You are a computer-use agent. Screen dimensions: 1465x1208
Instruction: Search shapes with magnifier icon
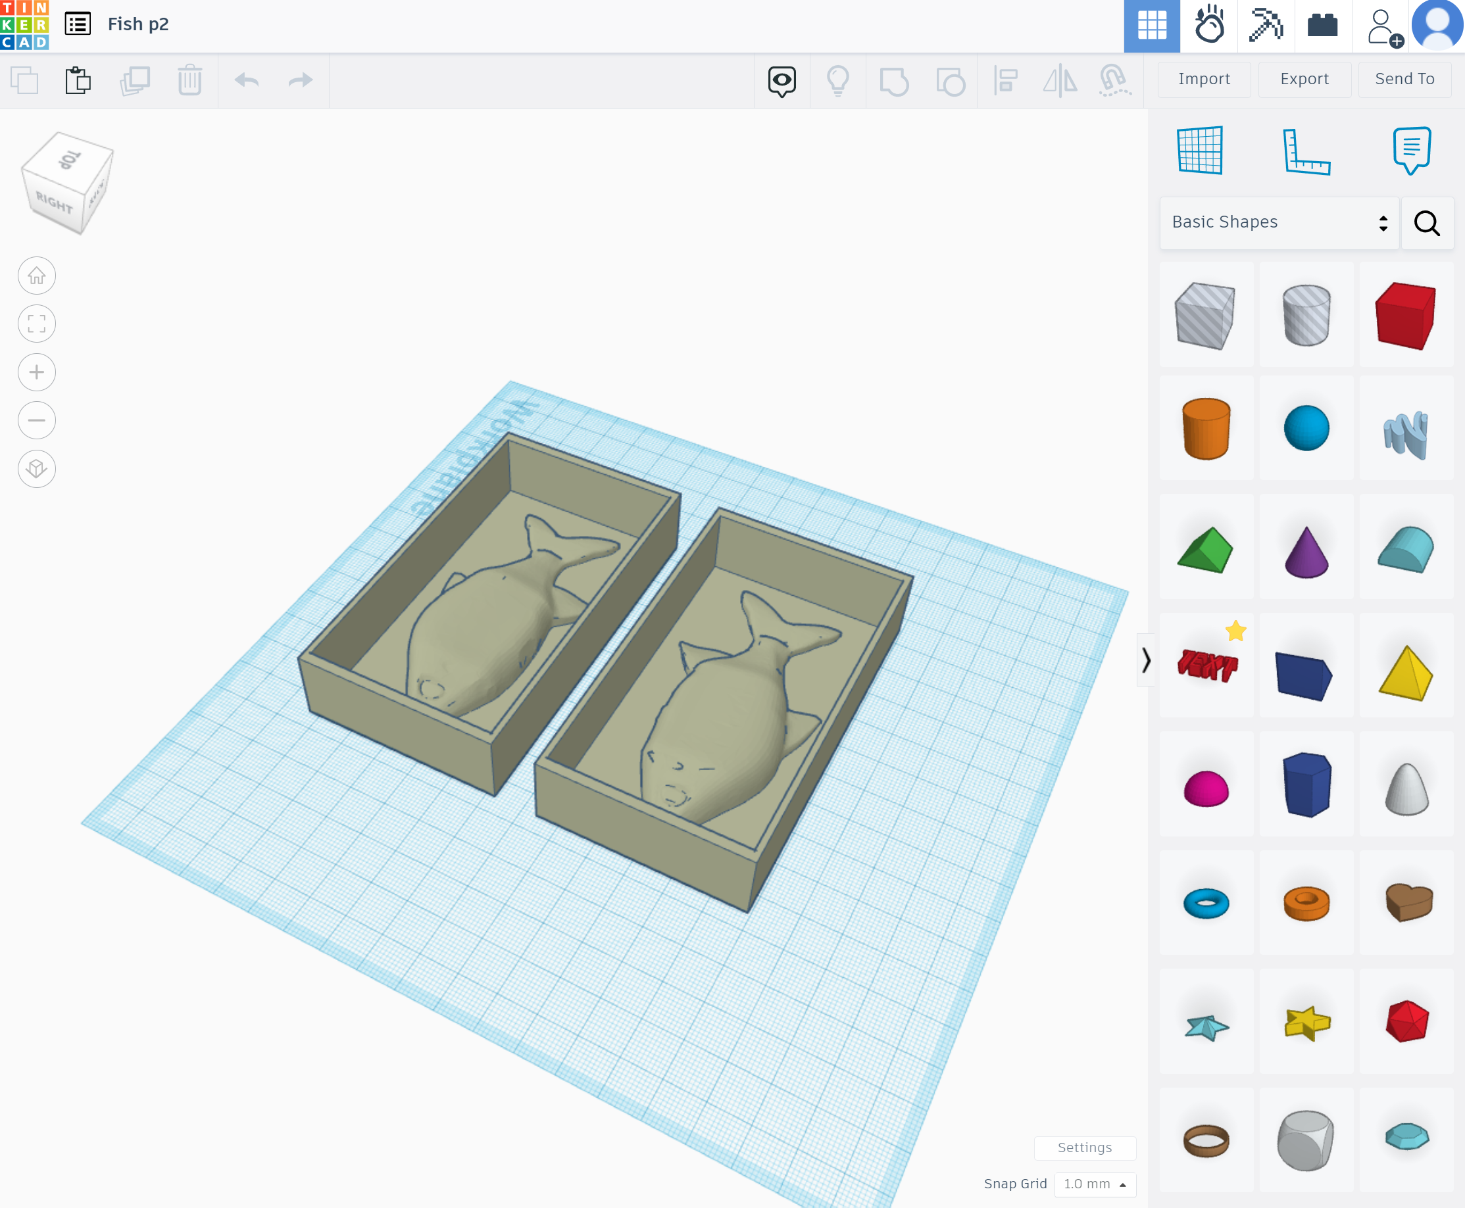click(x=1427, y=224)
